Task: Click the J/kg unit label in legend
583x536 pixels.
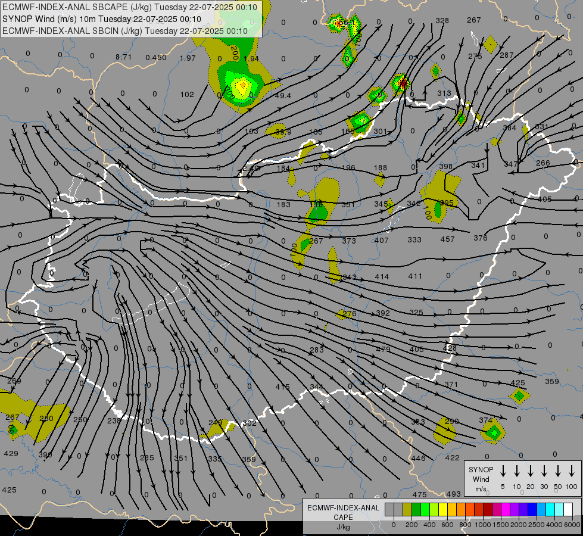Action: click(x=343, y=527)
